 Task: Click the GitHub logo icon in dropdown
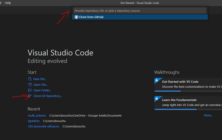(x=76, y=17)
